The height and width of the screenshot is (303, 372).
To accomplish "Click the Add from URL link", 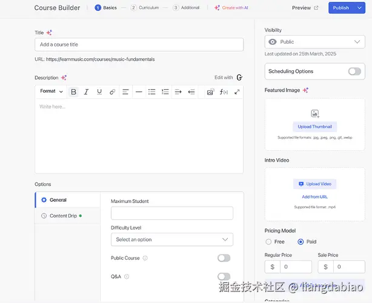I will coord(315,197).
